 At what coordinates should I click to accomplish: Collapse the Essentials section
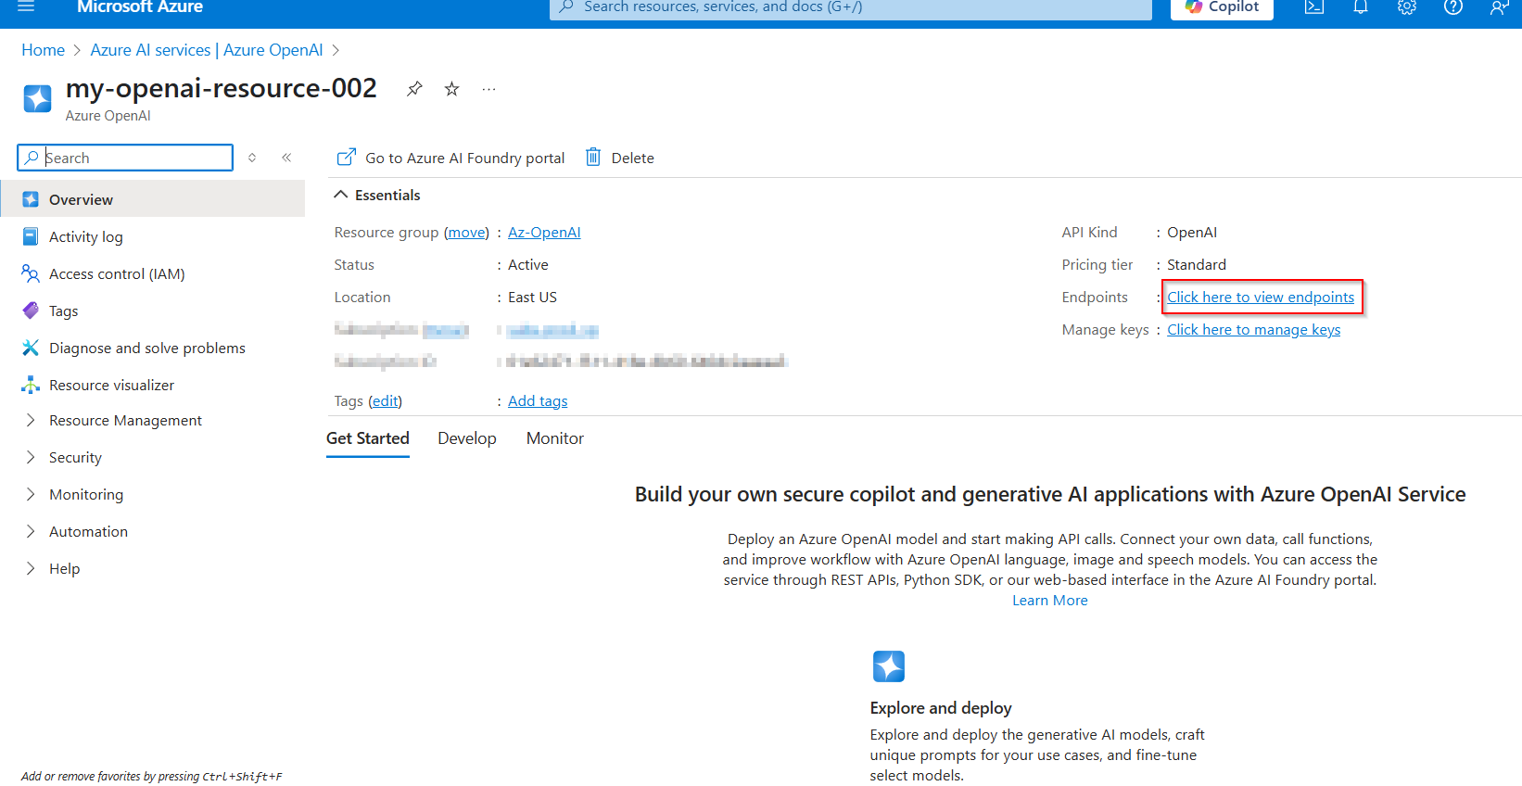tap(377, 195)
